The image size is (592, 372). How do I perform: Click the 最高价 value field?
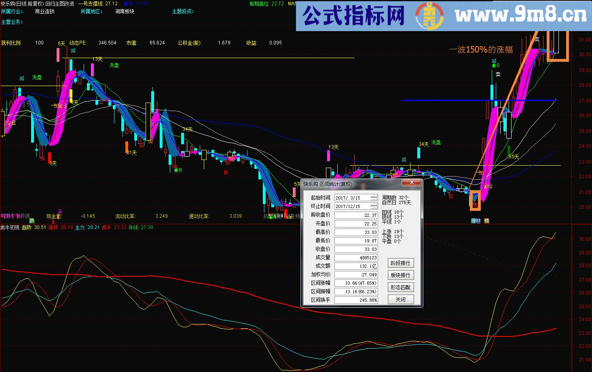click(x=356, y=232)
